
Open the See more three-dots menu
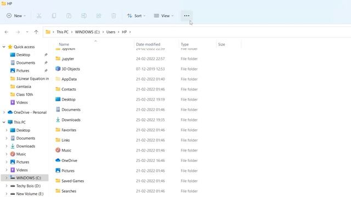point(186,16)
